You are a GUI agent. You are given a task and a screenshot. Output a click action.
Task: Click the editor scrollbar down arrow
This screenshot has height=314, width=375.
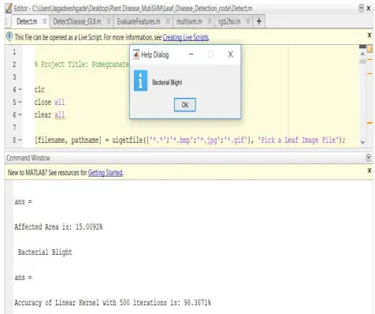[x=362, y=142]
